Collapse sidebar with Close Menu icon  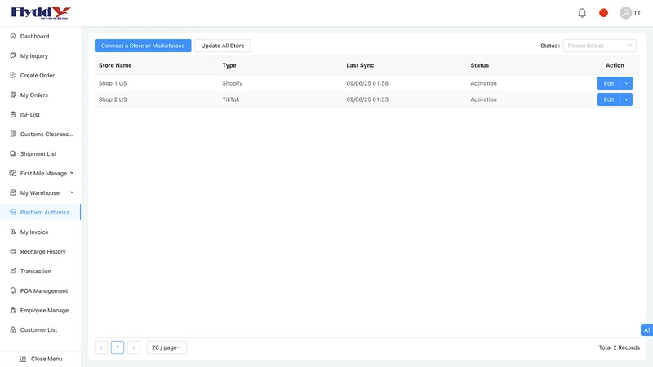23,359
